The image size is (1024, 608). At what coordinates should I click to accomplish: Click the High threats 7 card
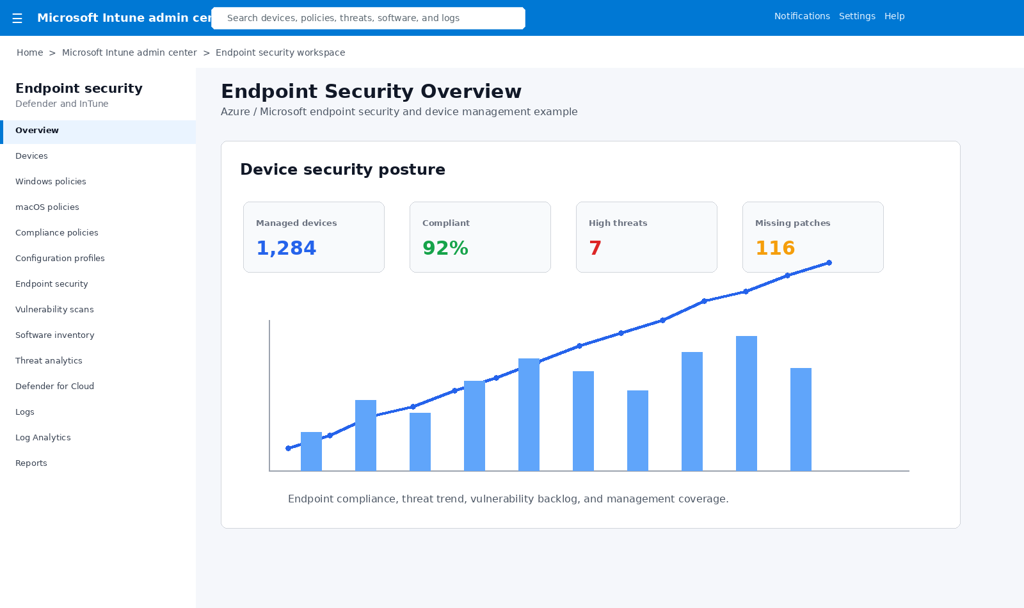click(x=646, y=237)
